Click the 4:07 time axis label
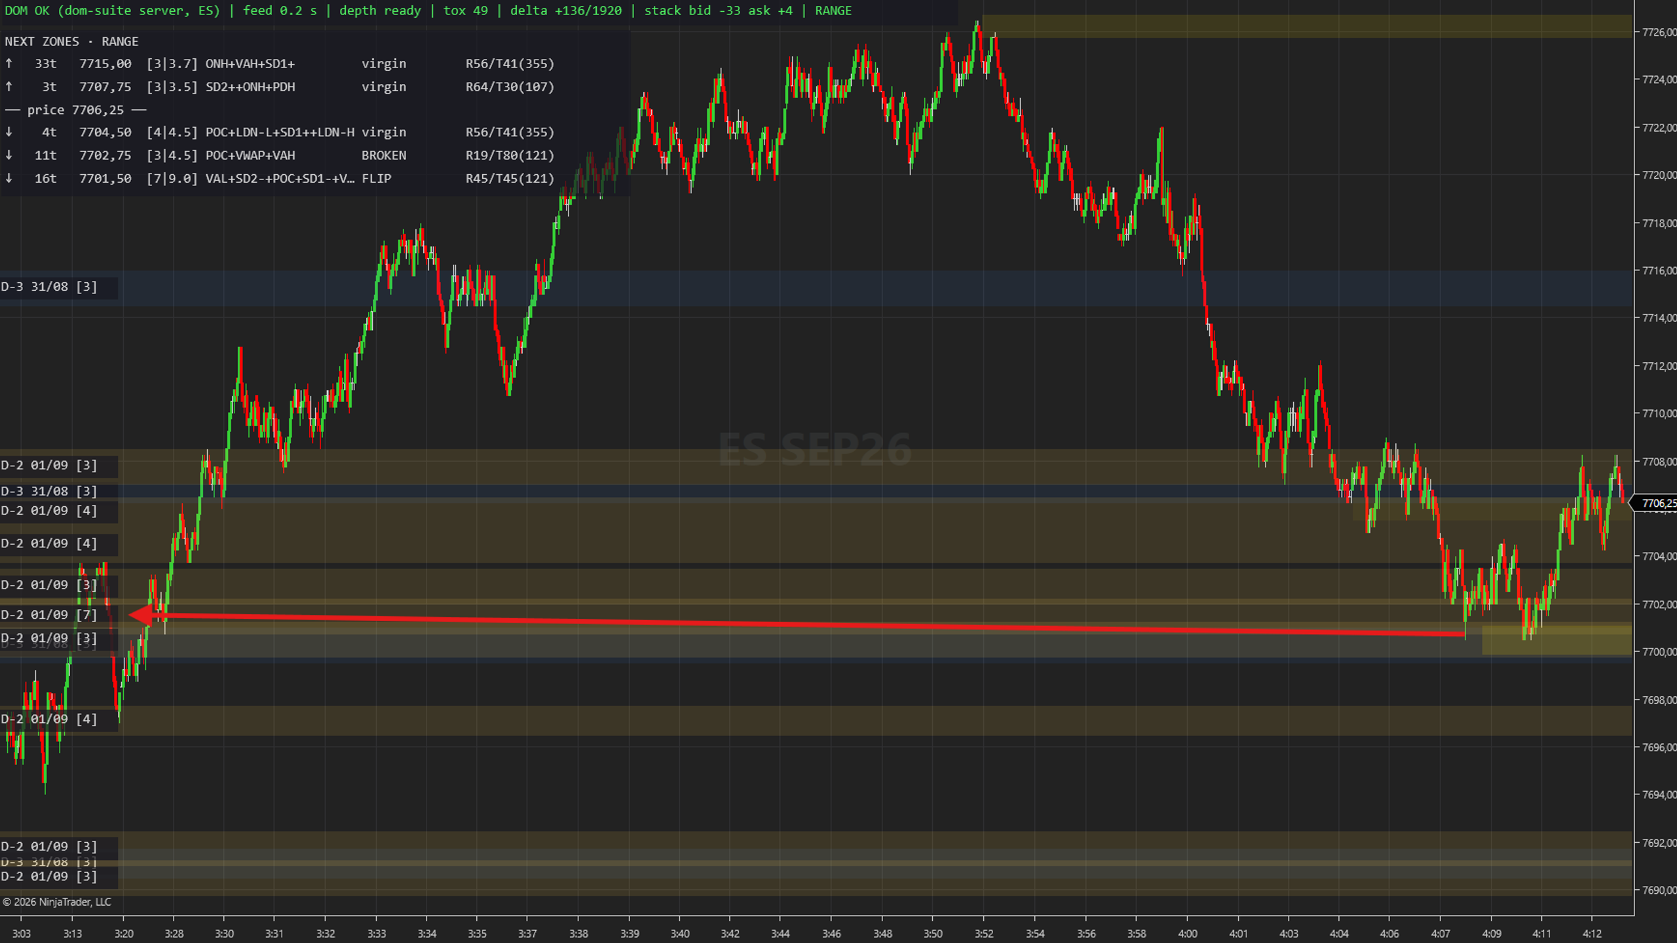Image resolution: width=1677 pixels, height=943 pixels. point(1440,934)
